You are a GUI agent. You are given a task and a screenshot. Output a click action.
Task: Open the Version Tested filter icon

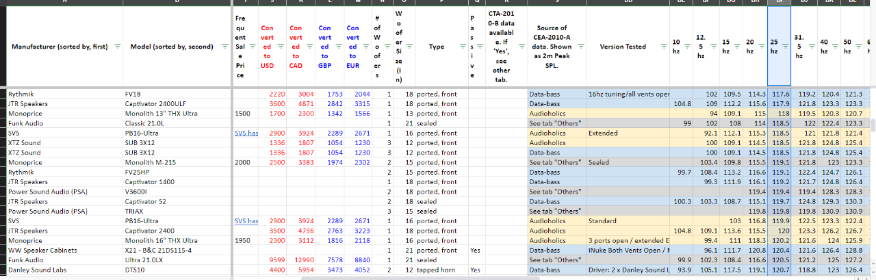663,47
